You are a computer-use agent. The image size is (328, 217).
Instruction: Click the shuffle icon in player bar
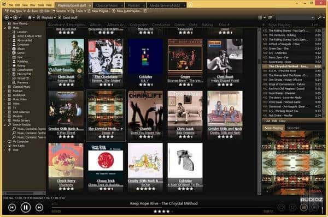click(x=292, y=207)
